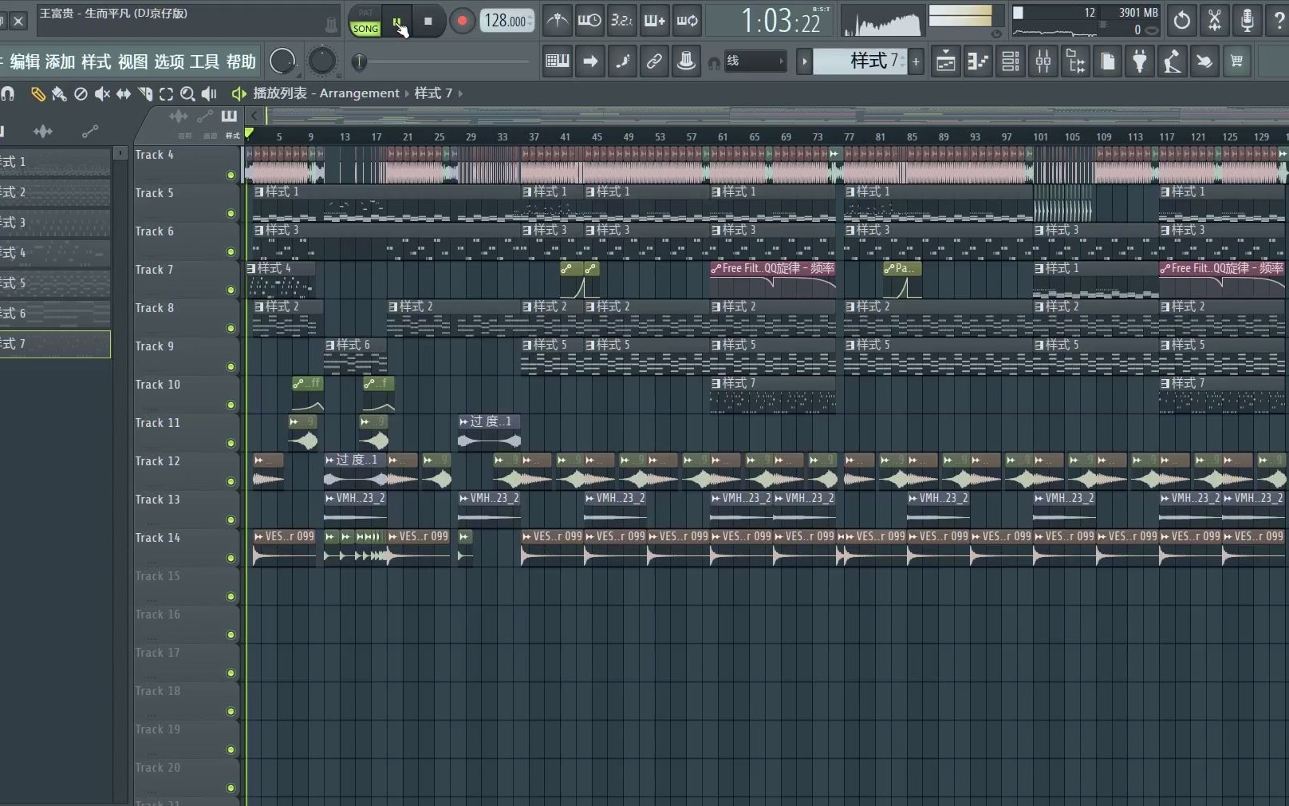Open the shopping cart icon
1289x806 pixels.
(x=1236, y=61)
